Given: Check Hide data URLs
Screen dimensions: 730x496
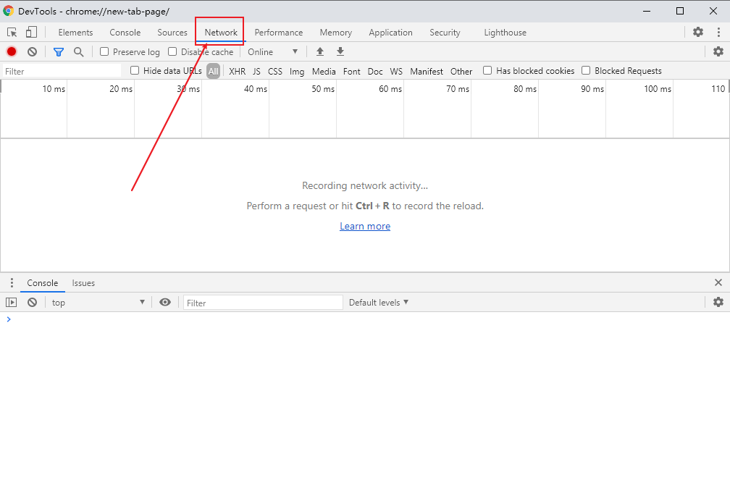Looking at the screenshot, I should (x=135, y=71).
